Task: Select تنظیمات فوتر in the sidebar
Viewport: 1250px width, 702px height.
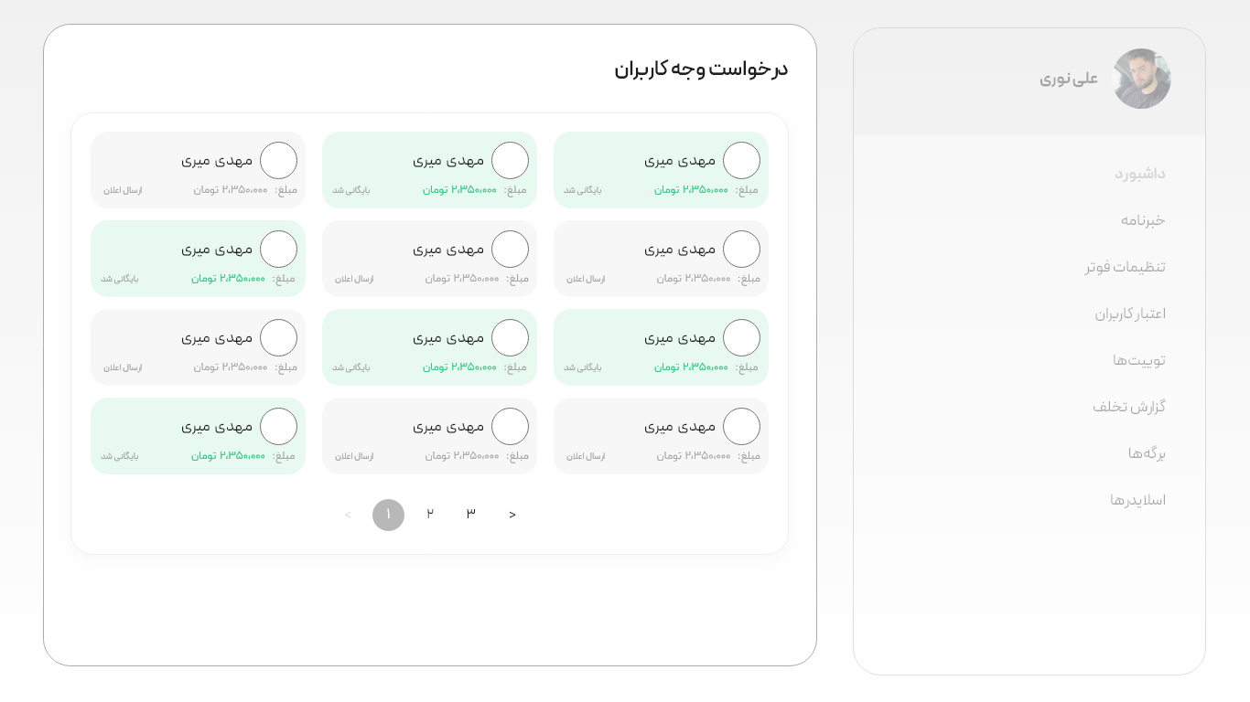Action: 1126,267
